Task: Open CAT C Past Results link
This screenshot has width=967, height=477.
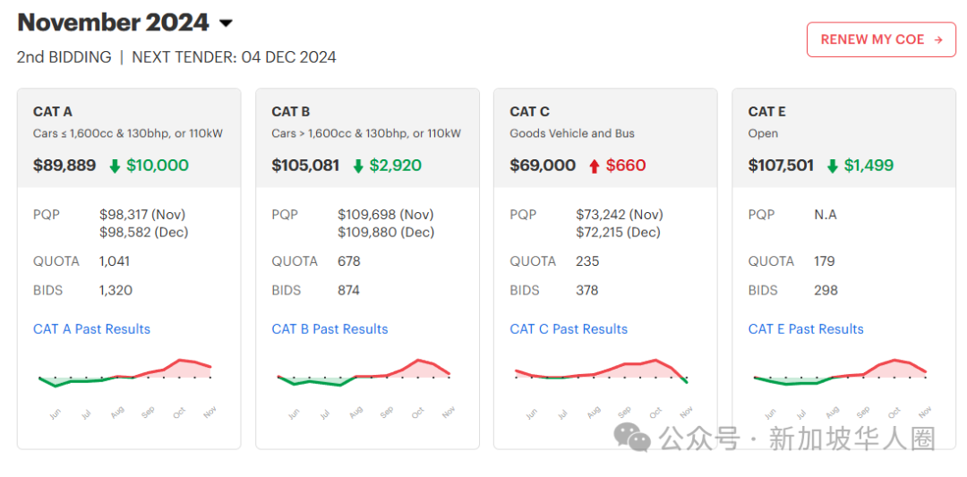Action: [x=569, y=329]
